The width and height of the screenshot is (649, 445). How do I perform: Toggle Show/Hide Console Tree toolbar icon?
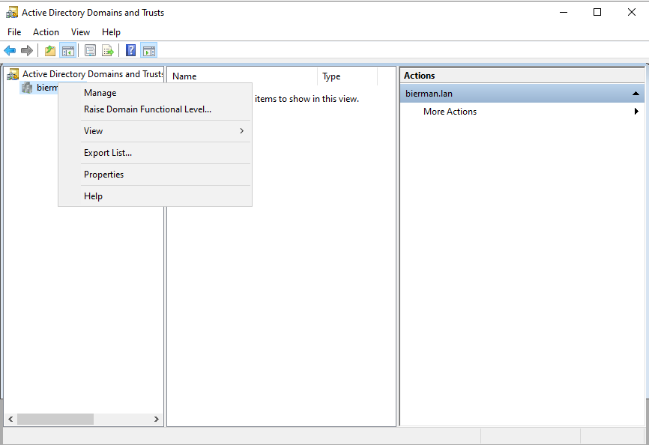(67, 51)
